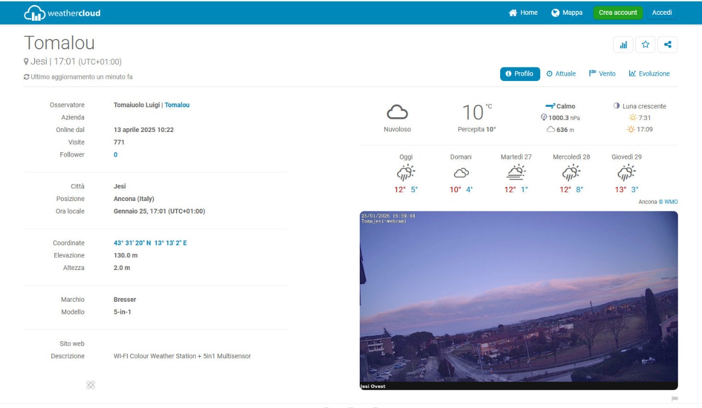The height and width of the screenshot is (408, 702).
Task: Open the Evoluzione tab
Action: pos(649,74)
